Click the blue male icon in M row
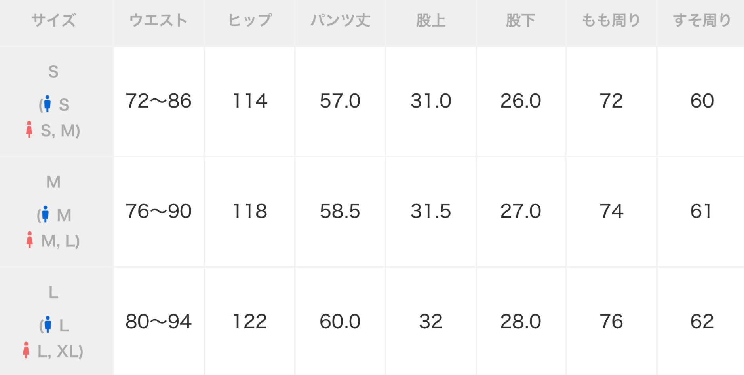This screenshot has width=744, height=375. [x=46, y=214]
